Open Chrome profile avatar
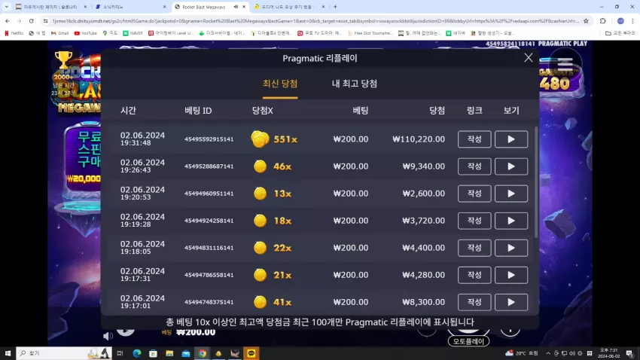 tap(620, 21)
